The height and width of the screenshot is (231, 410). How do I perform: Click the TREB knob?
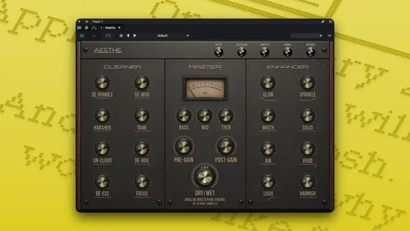coord(226,115)
